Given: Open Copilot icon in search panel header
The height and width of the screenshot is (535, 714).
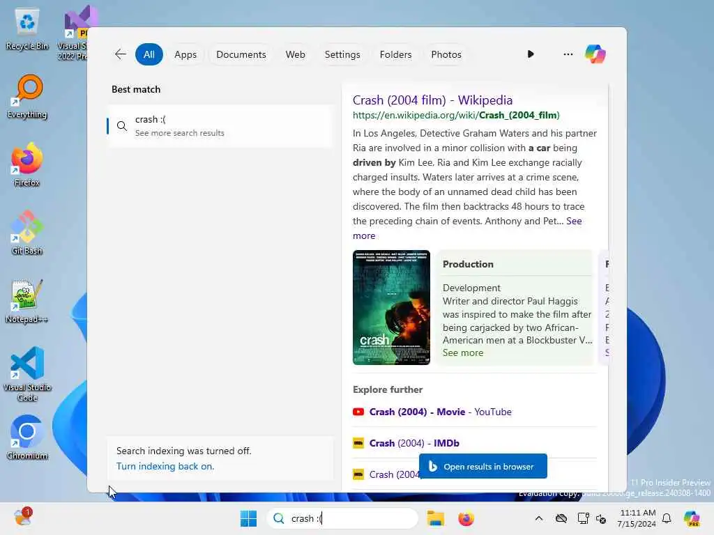Looking at the screenshot, I should tap(595, 54).
